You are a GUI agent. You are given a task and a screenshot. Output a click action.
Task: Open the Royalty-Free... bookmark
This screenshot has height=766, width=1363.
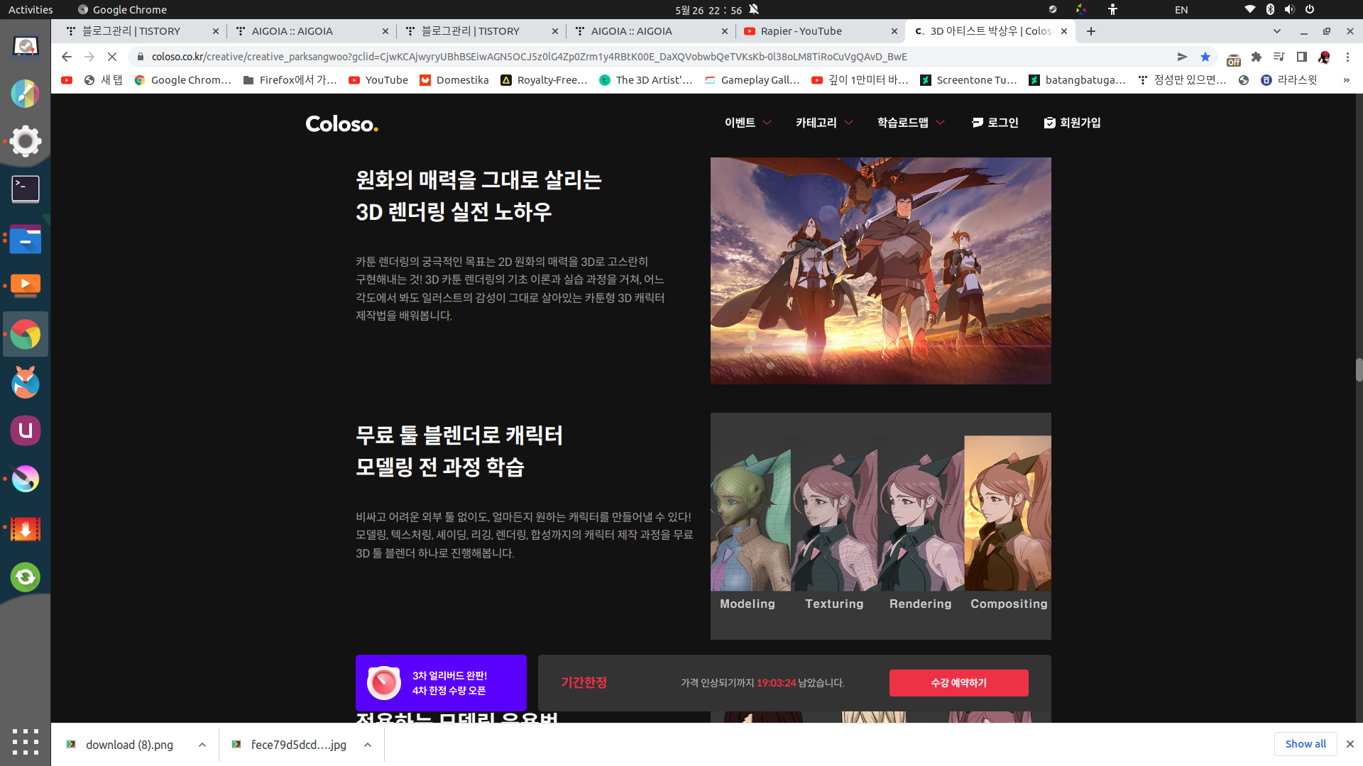[544, 80]
